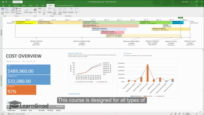Adjust the zoom slider handle in status bar
The width and height of the screenshot is (204, 115).
pos(197,114)
